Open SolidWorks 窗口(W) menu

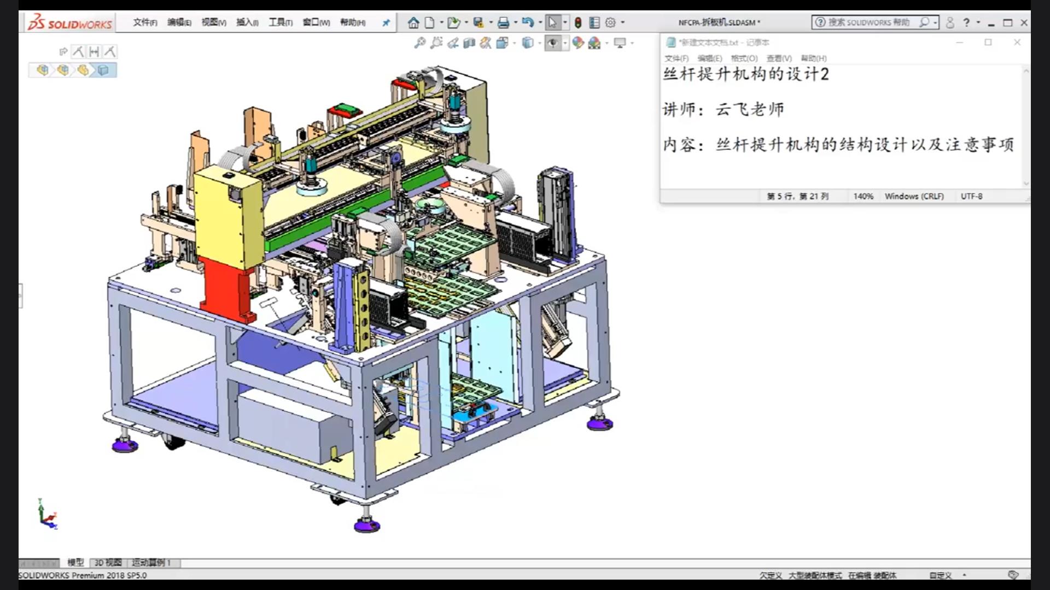(317, 22)
